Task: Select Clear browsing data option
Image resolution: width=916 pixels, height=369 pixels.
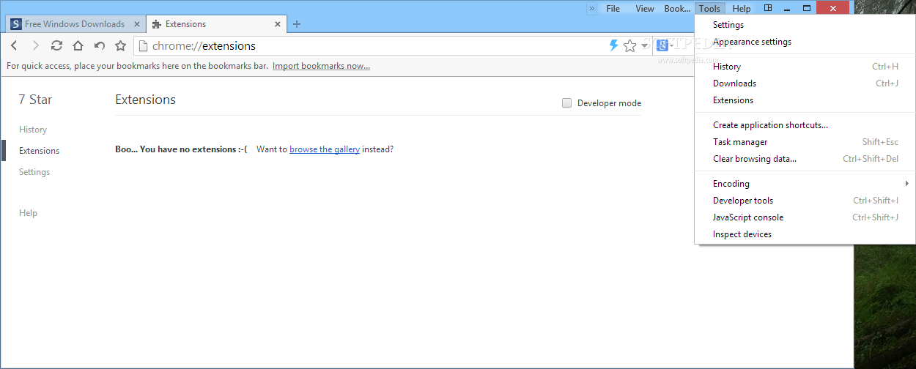Action: (805, 159)
